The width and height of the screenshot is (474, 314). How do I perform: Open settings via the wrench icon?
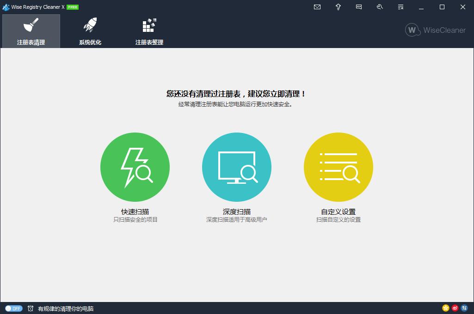[x=380, y=7]
